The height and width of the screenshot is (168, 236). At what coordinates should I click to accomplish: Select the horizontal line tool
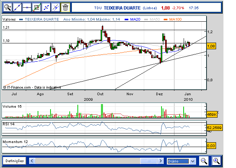pyautogui.click(x=27, y=7)
